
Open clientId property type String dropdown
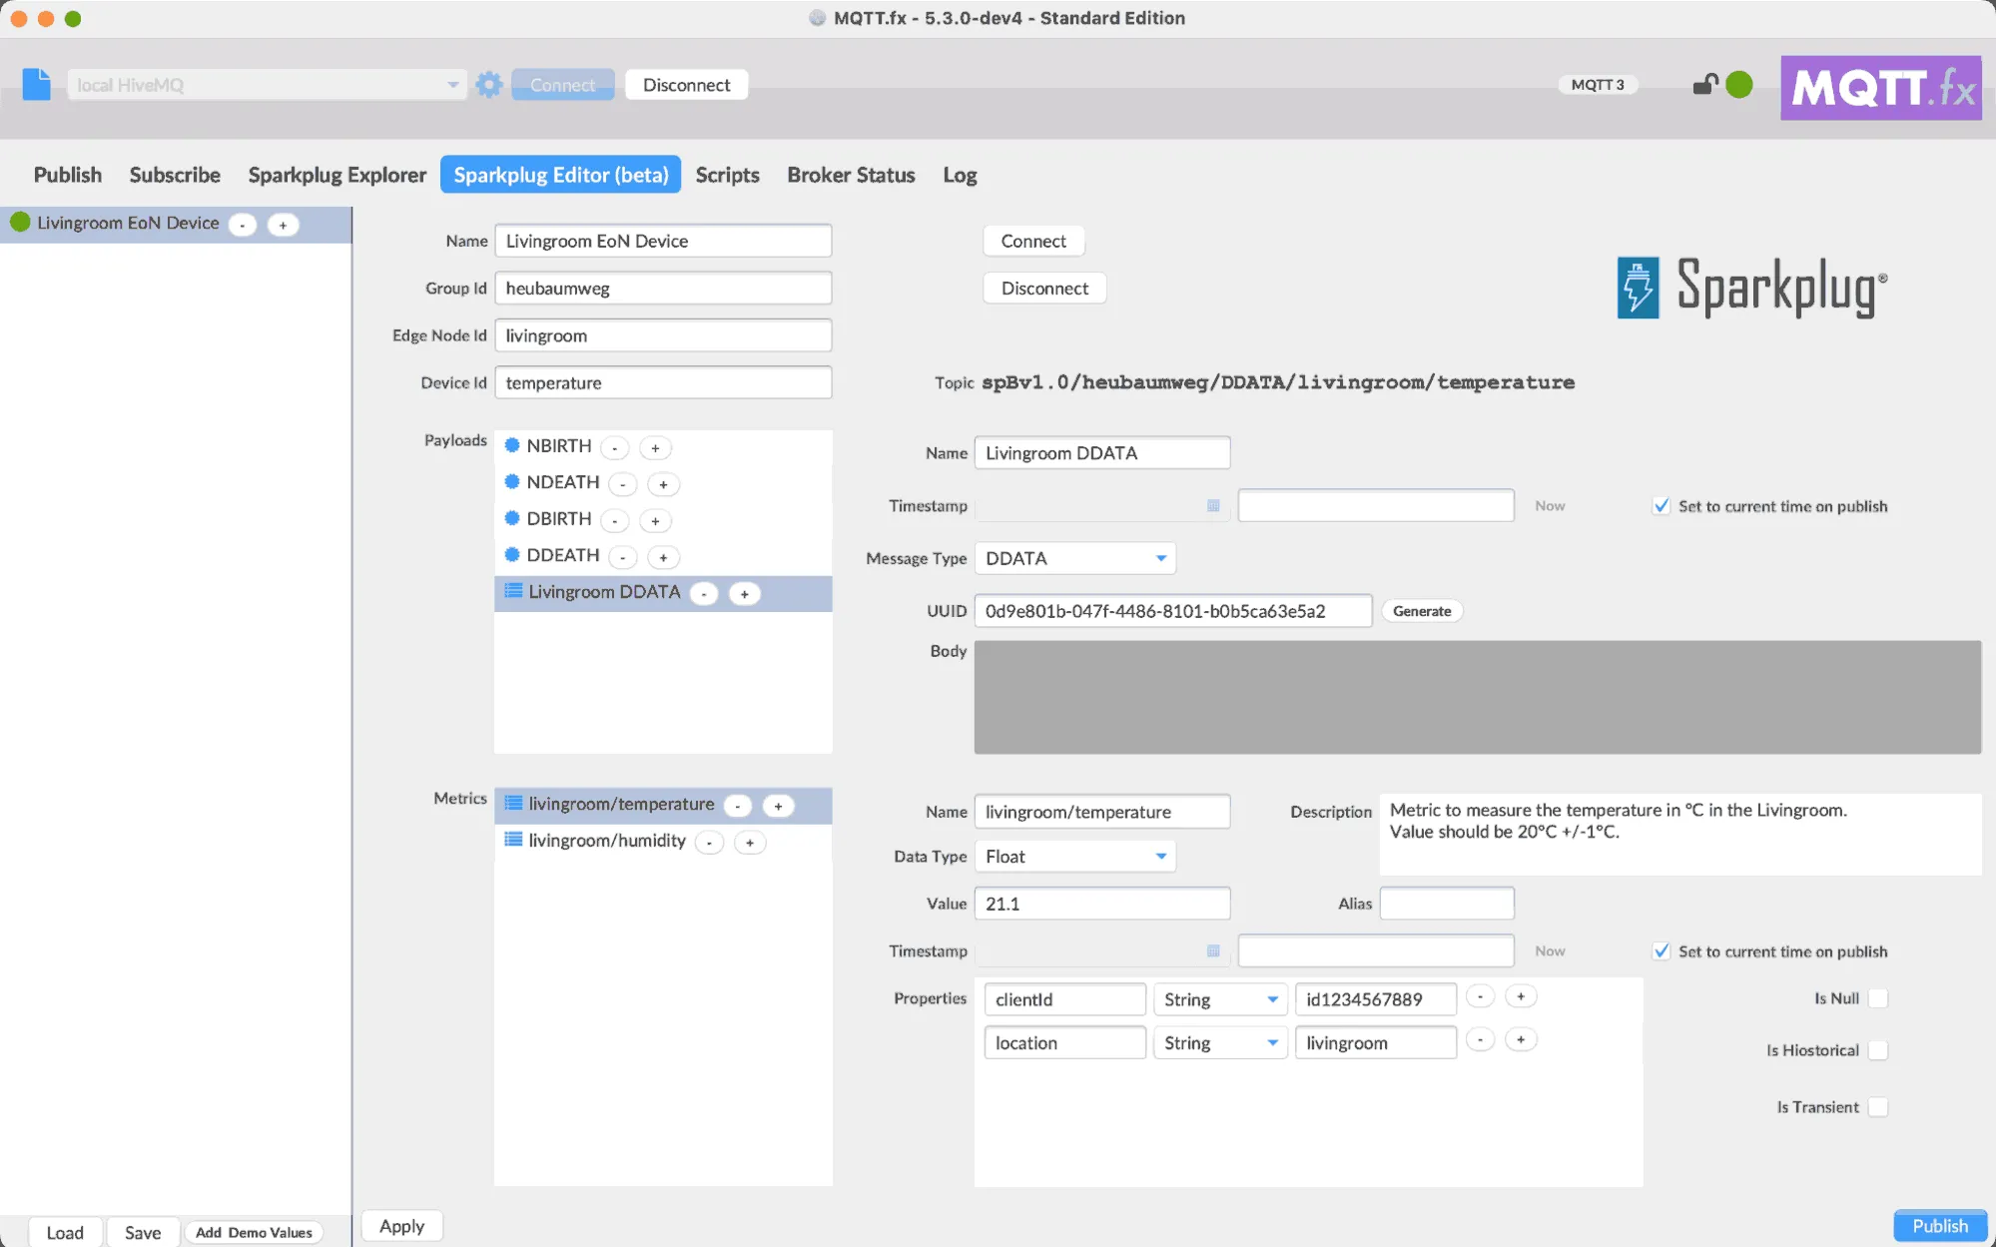pos(1220,999)
